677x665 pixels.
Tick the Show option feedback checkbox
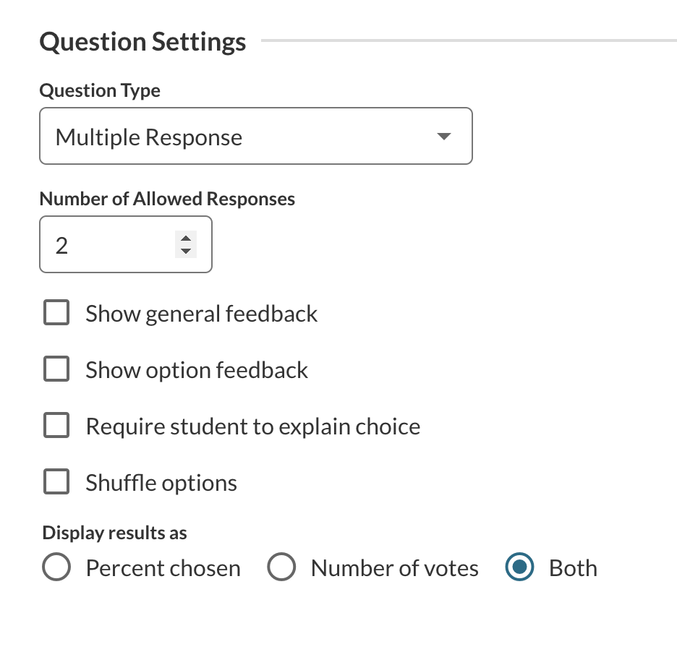pyautogui.click(x=56, y=370)
